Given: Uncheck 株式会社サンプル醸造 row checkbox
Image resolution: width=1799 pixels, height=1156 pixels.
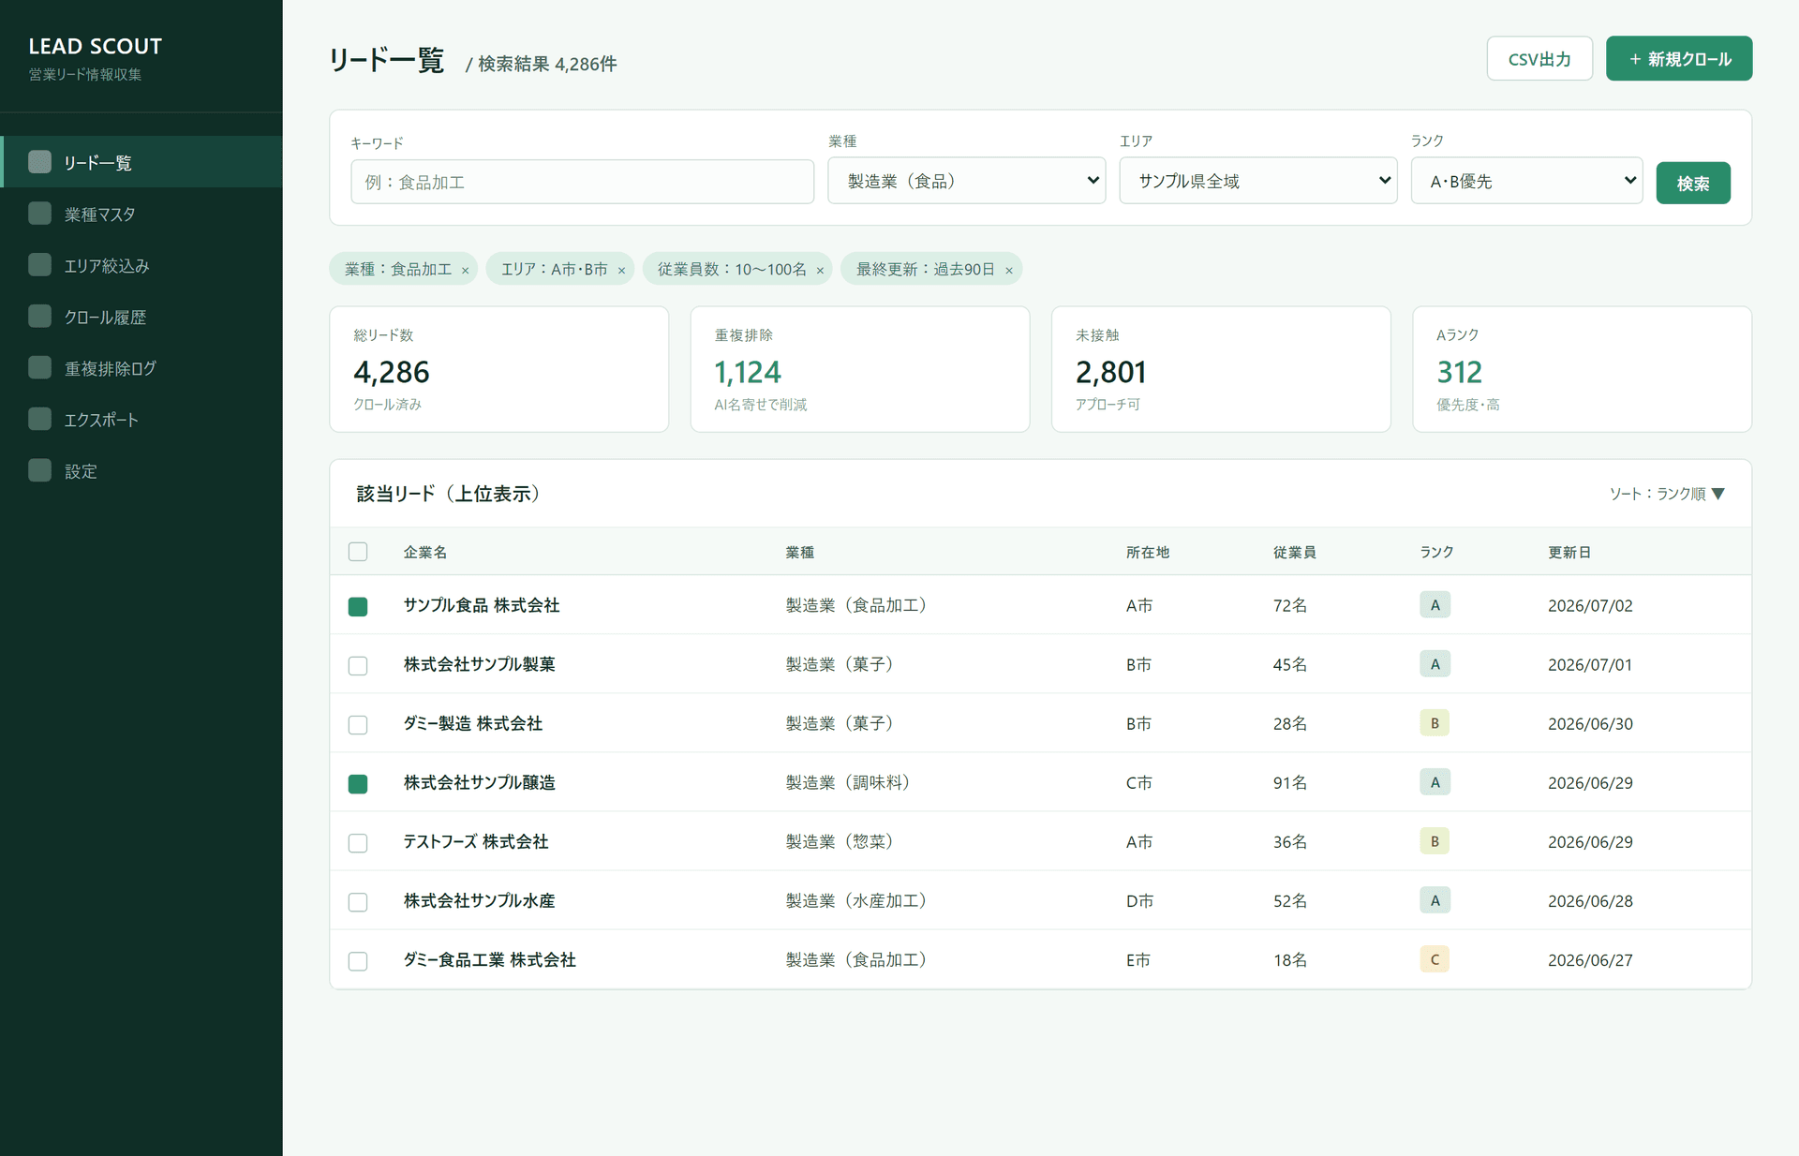Looking at the screenshot, I should pyautogui.click(x=358, y=783).
